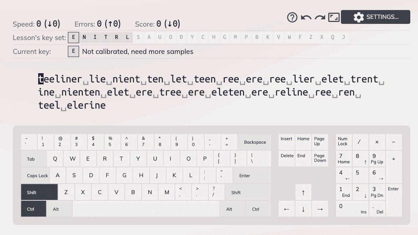Open Settings with the gear button
Screen dimensions: 418x235
375,17
